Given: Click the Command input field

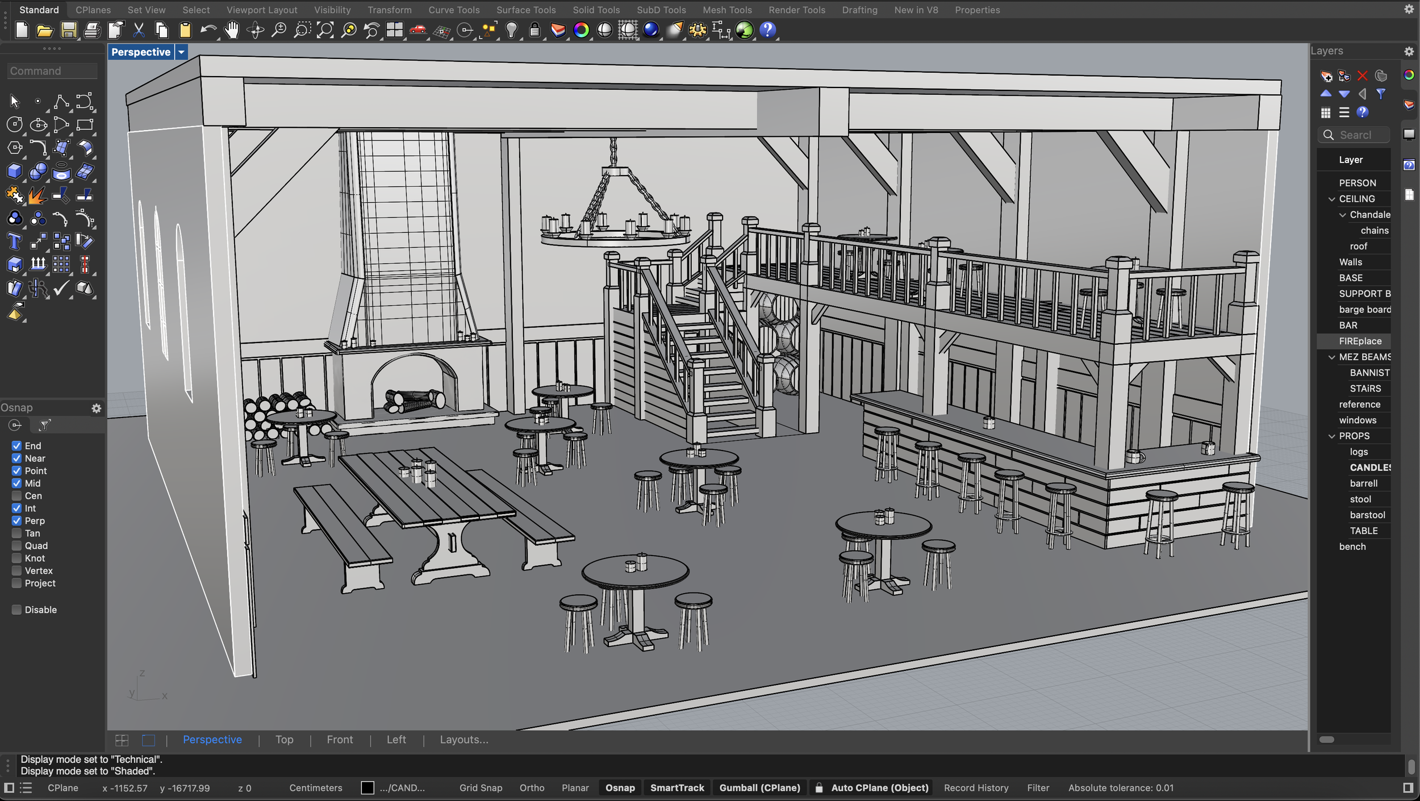Looking at the screenshot, I should (x=52, y=71).
